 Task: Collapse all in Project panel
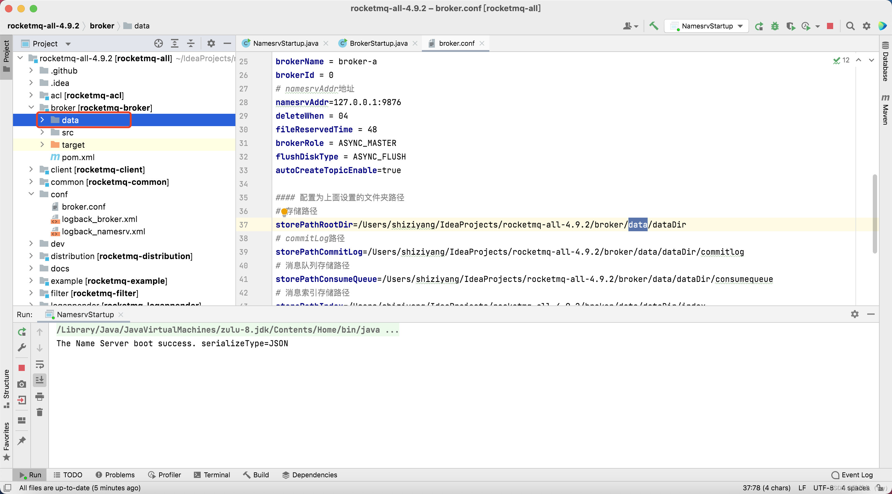[x=190, y=44]
